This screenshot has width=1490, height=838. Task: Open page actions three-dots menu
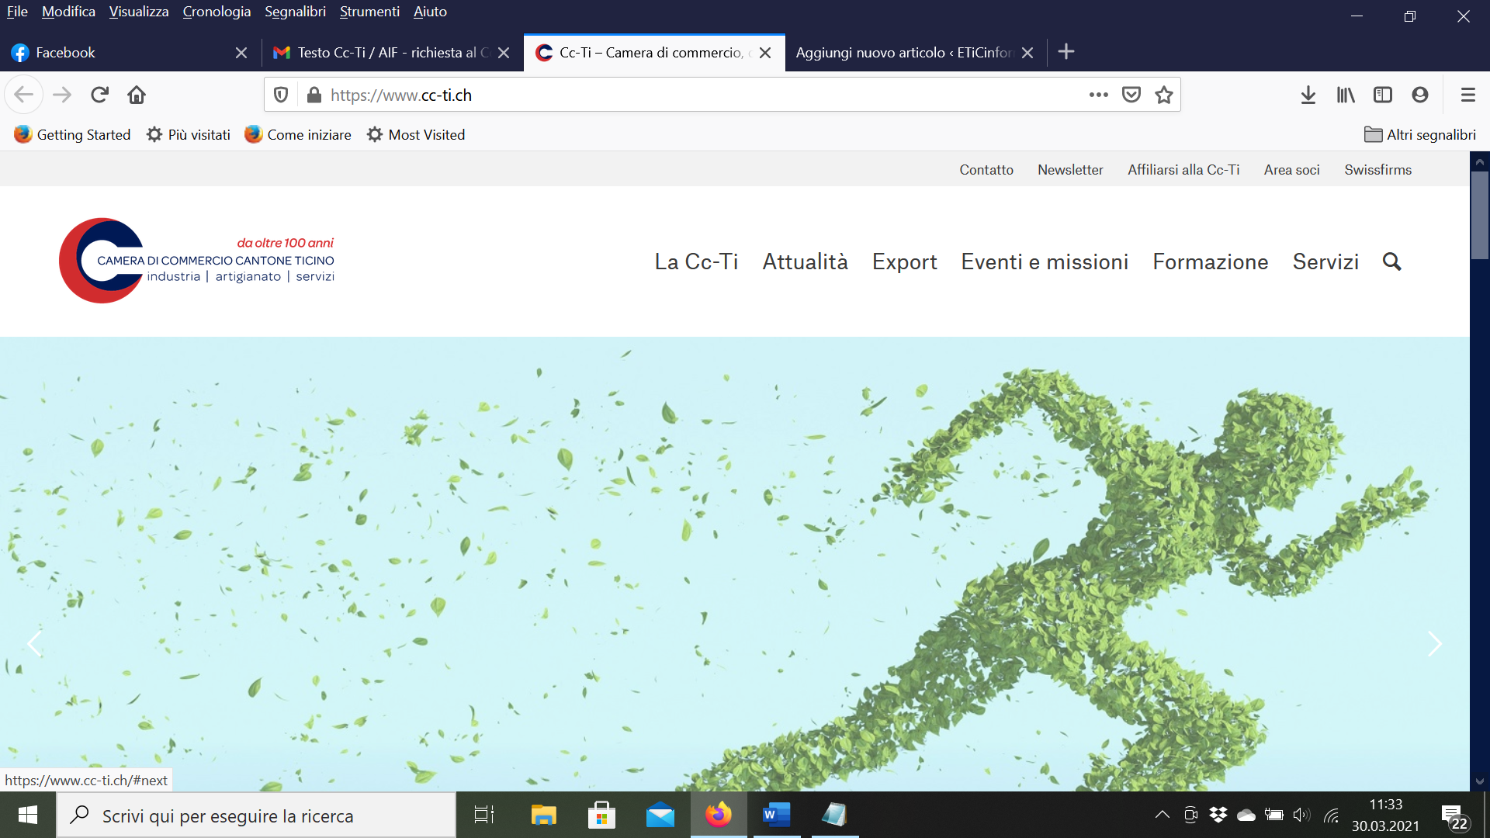[x=1098, y=95]
